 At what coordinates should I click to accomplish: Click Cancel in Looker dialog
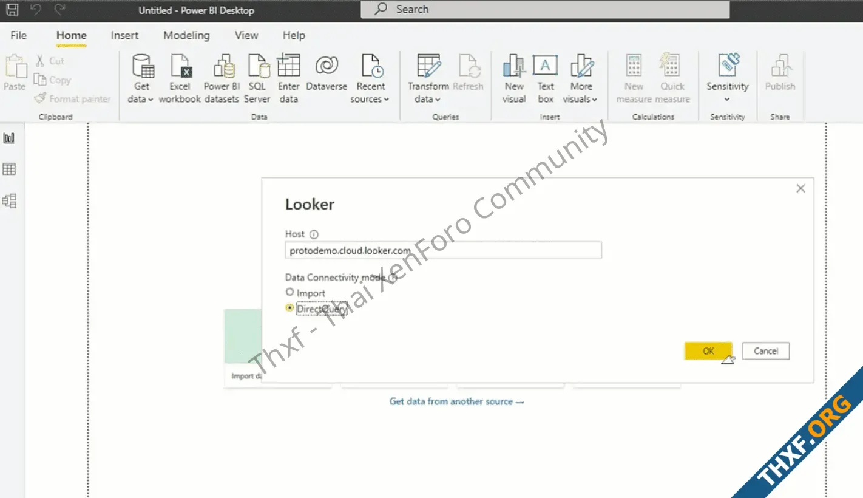click(x=766, y=351)
